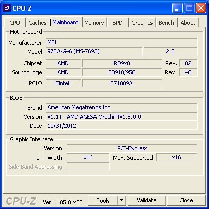Click the Validate button
The image size is (209, 209).
(x=146, y=200)
